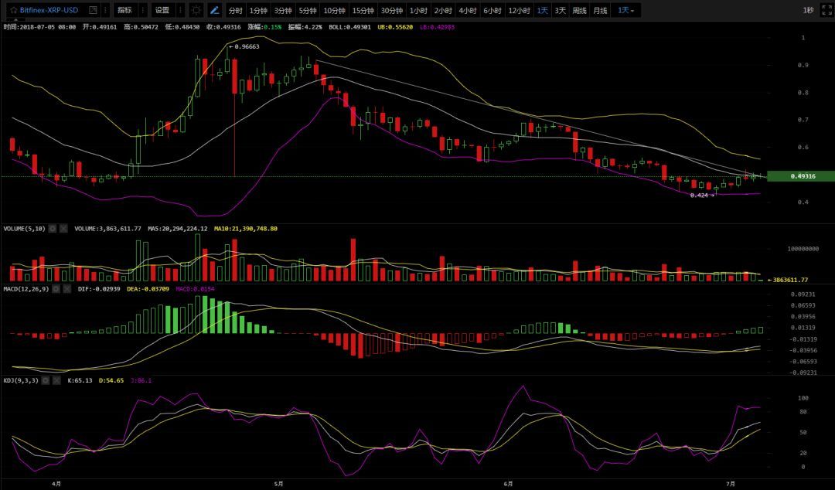This screenshot has height=490, width=835.
Task: Click the 涨幅:0.15% change value
Action: tap(264, 26)
